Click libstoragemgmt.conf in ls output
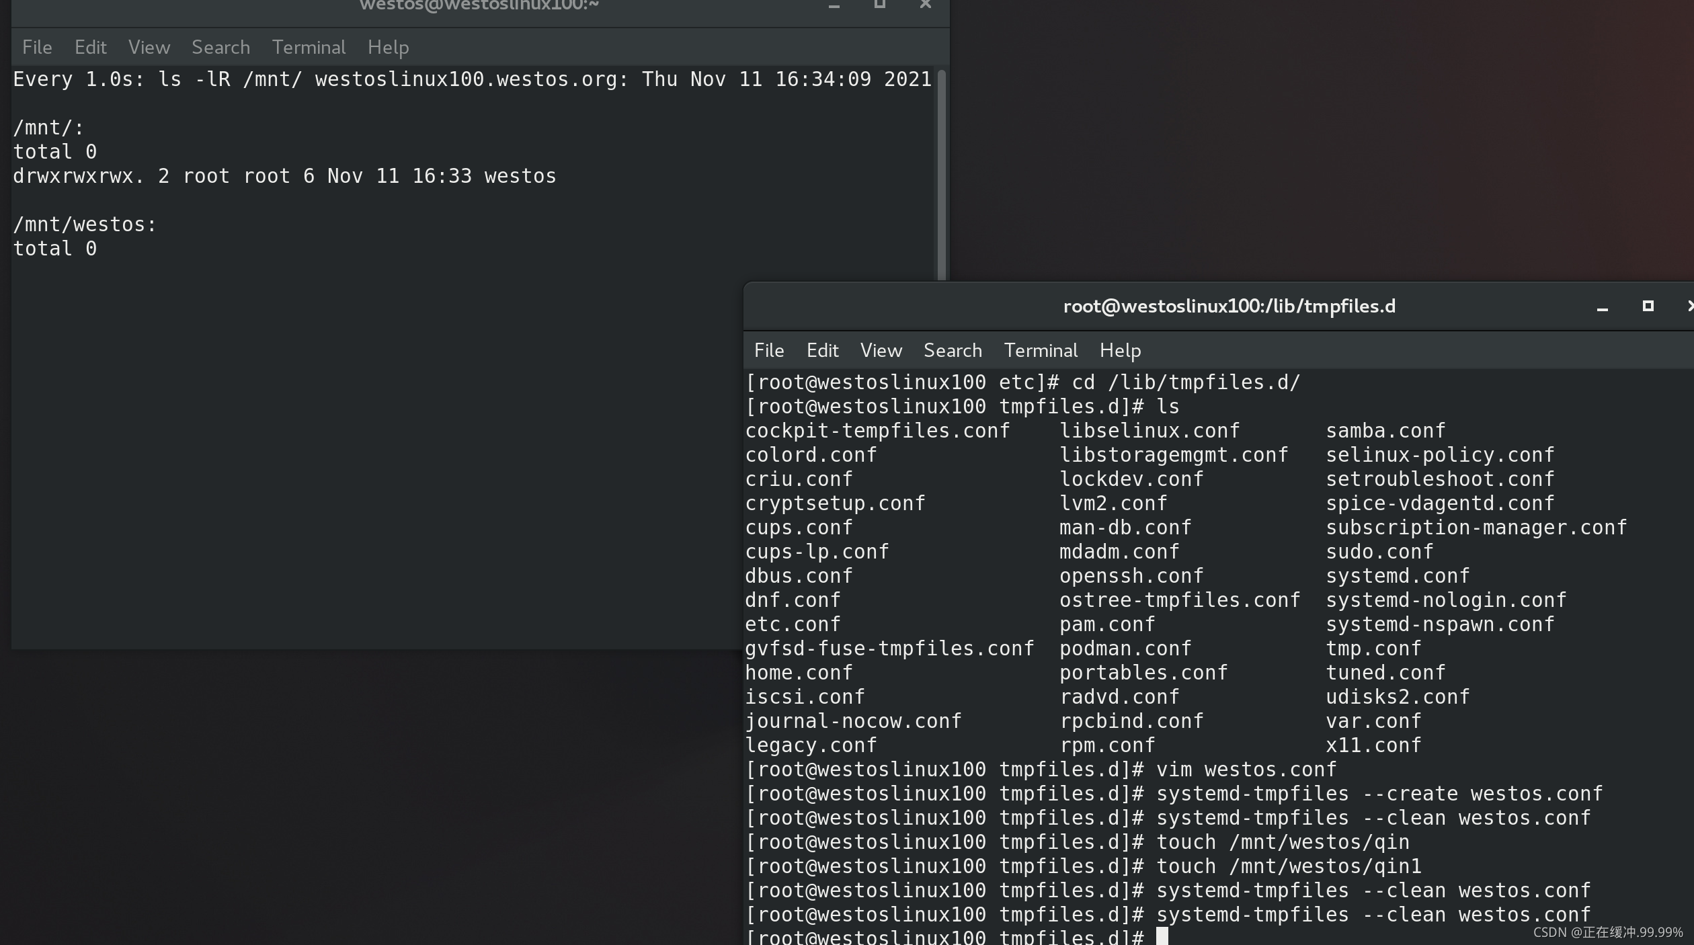Screen dimensions: 1694x945 [1174, 455]
